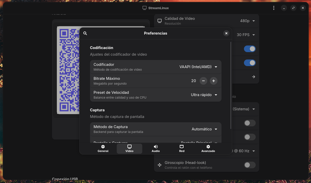Image resolution: width=311 pixels, height=183 pixels.
Task: Open Calidad de Video 480p dropdown
Action: [x=248, y=21]
